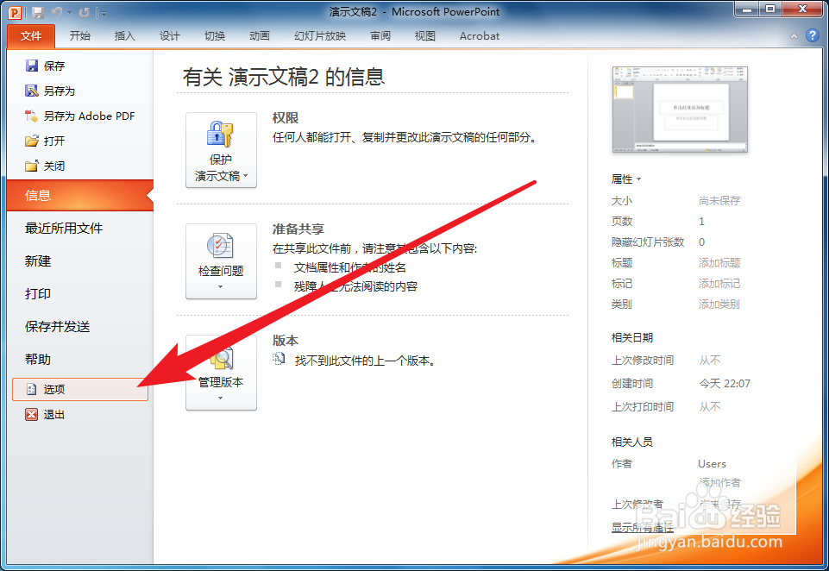This screenshot has height=571, width=829.
Task: Minimize the PowerPoint window
Action: point(747,9)
